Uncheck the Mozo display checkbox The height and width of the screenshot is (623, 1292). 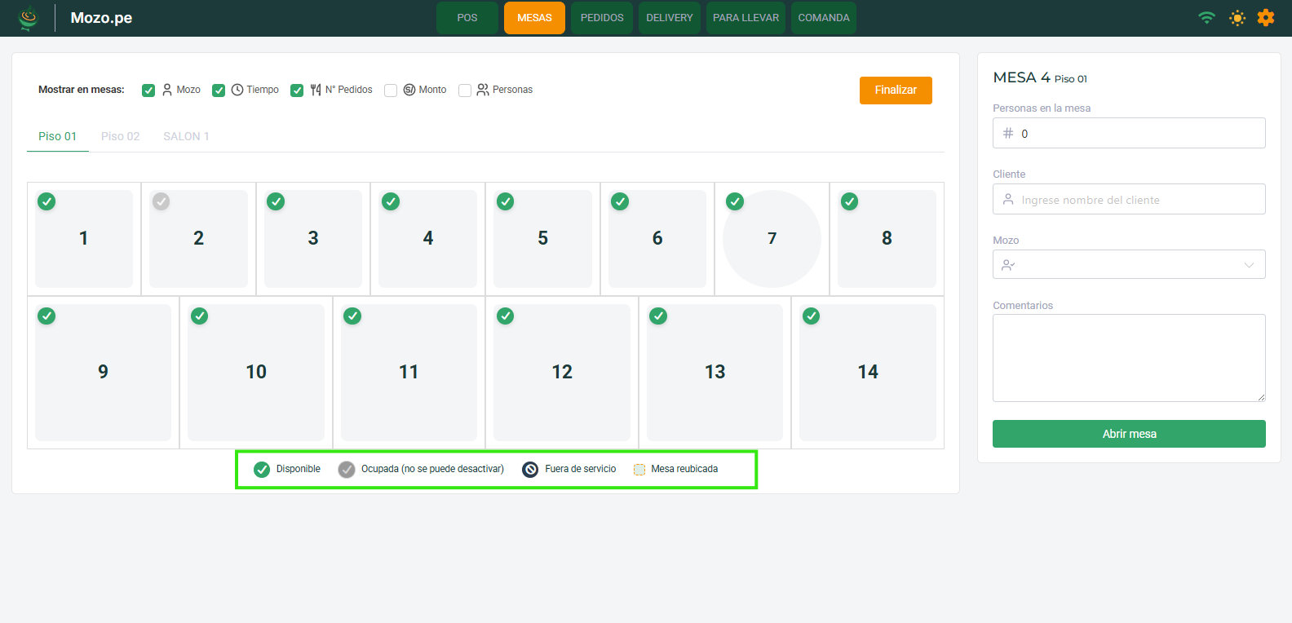coord(148,91)
